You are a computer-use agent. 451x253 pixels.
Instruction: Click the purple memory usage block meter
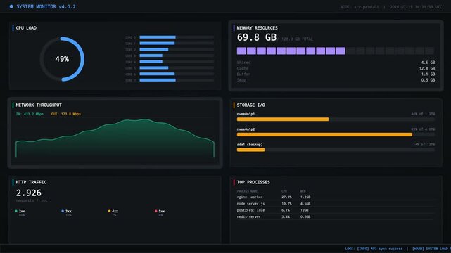336,51
